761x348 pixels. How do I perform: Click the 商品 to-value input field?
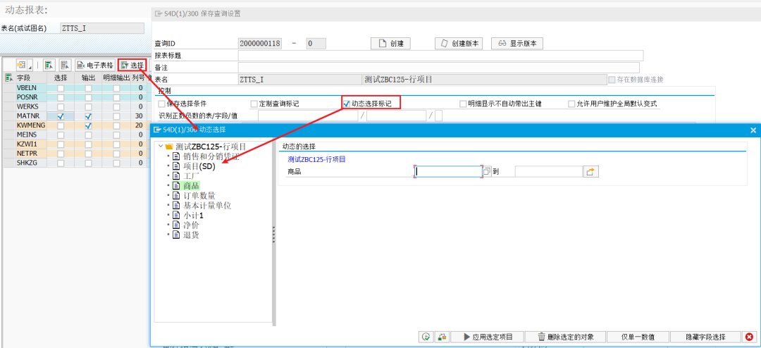(x=548, y=171)
